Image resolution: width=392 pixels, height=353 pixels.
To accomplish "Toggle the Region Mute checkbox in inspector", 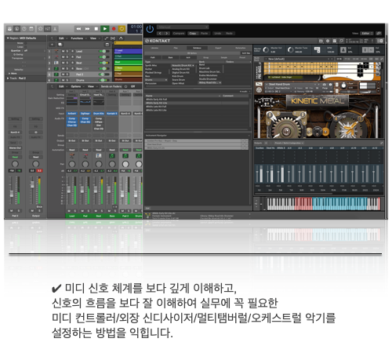I will tap(27, 43).
